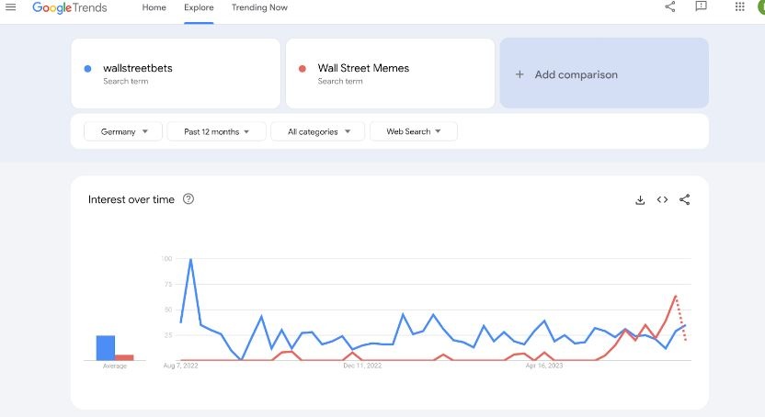Switch to Trending Now tab
The height and width of the screenshot is (417, 765).
[x=259, y=7]
